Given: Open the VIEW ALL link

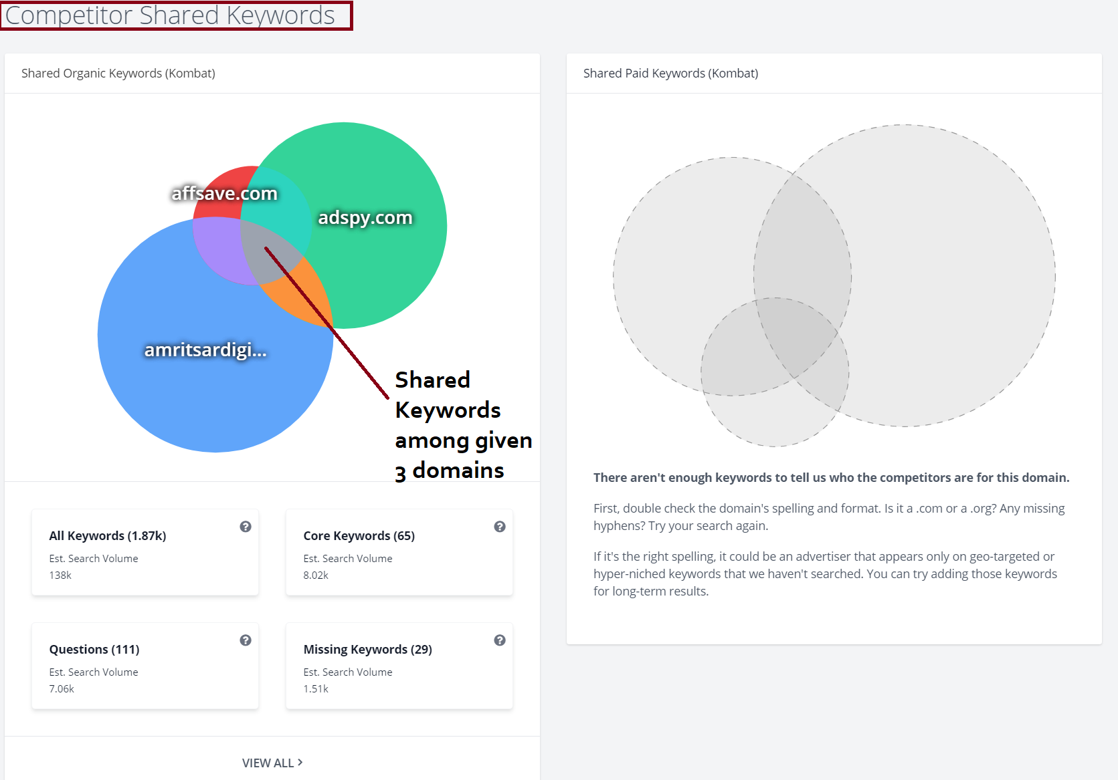Looking at the screenshot, I should click(268, 763).
